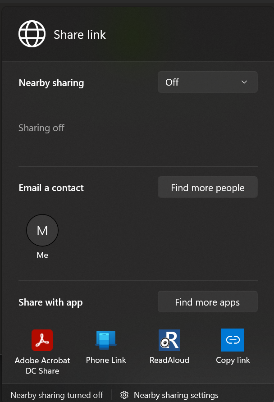
Task: Open the Nearby sharing dropdown
Action: click(207, 82)
